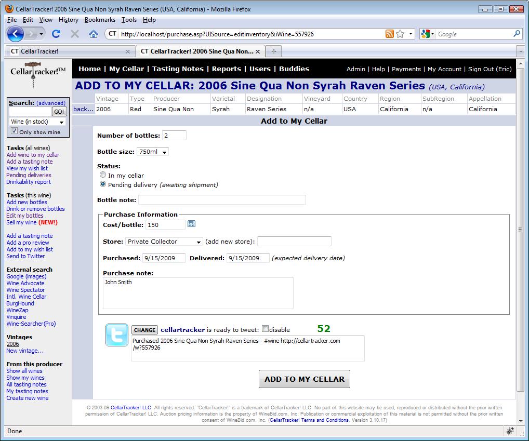Select the 'Pending delivery' radio button
This screenshot has height=441, width=529.
(x=103, y=184)
